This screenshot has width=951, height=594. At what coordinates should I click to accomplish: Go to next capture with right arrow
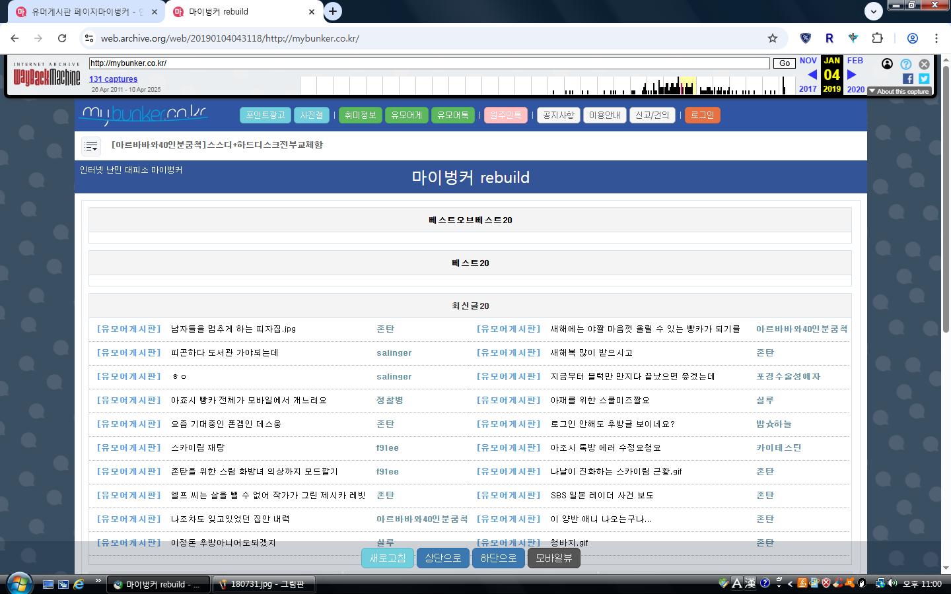tap(852, 75)
